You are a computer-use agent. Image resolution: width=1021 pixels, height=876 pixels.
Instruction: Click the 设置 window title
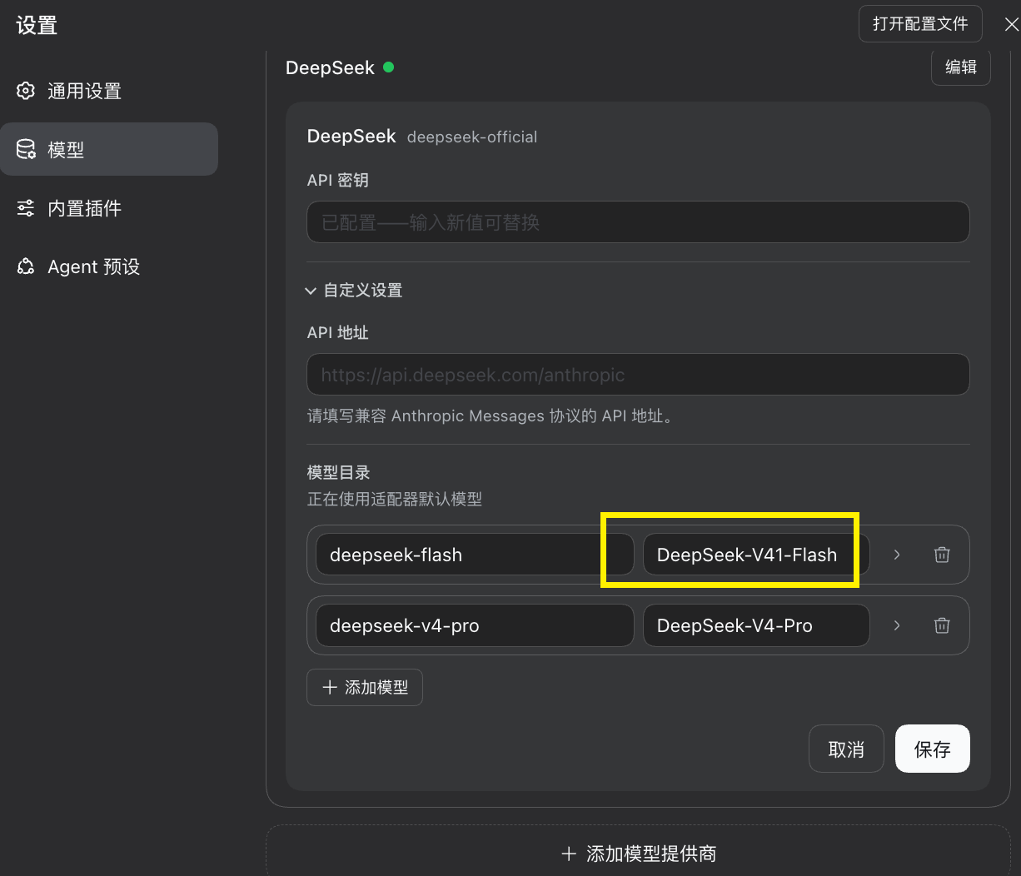coord(37,25)
